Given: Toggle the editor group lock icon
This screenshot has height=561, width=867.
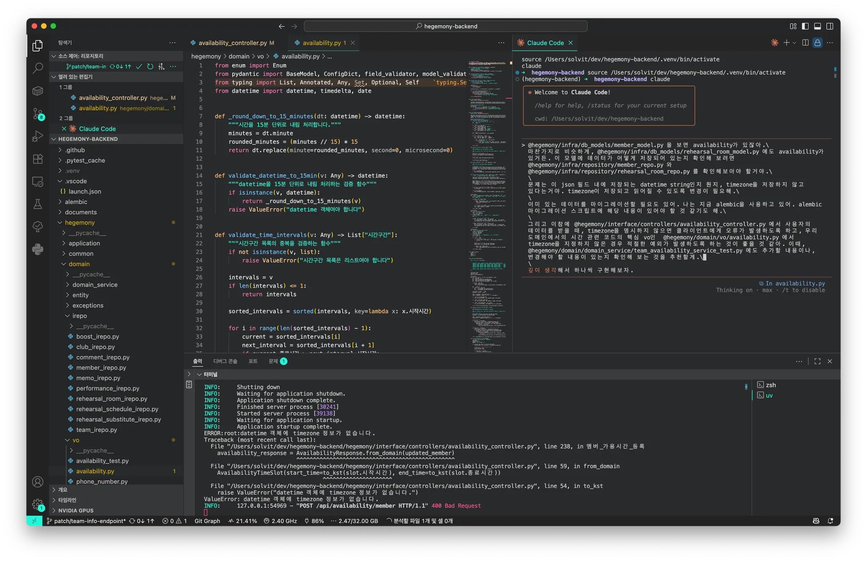Looking at the screenshot, I should point(817,43).
